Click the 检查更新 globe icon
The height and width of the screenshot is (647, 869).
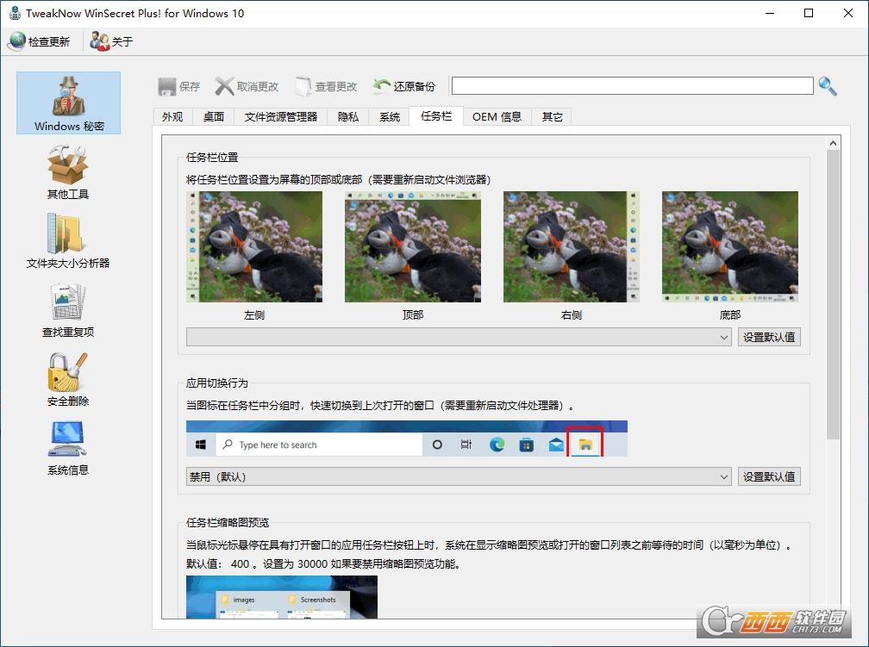(17, 41)
